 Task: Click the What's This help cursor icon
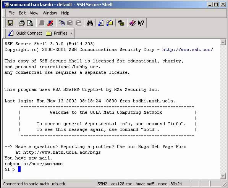(141, 23)
